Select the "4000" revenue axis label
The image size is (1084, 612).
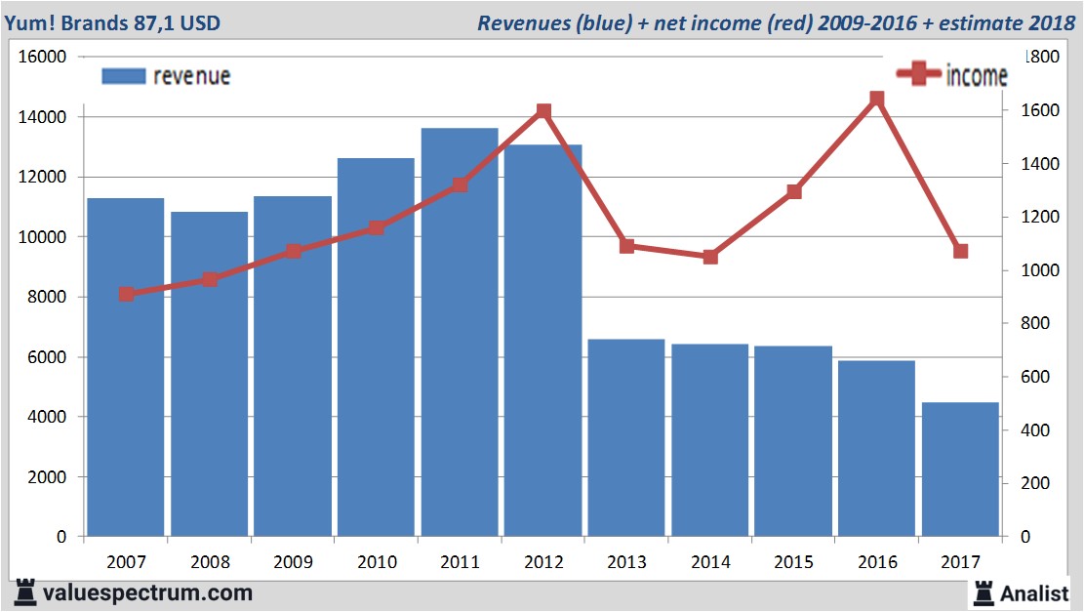[47, 417]
